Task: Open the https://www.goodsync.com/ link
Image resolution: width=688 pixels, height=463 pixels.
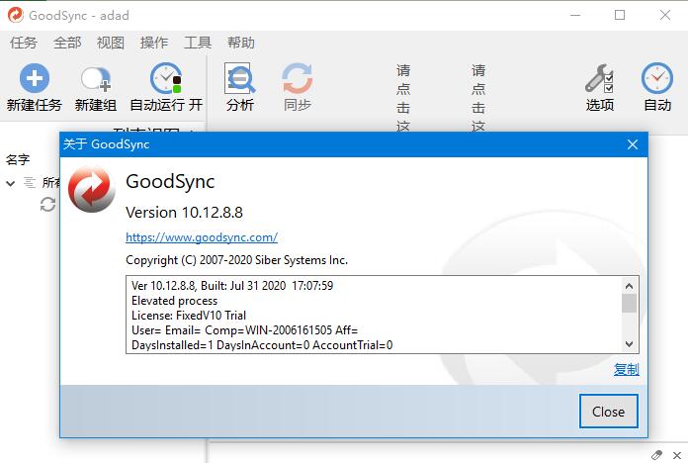Action: point(202,237)
